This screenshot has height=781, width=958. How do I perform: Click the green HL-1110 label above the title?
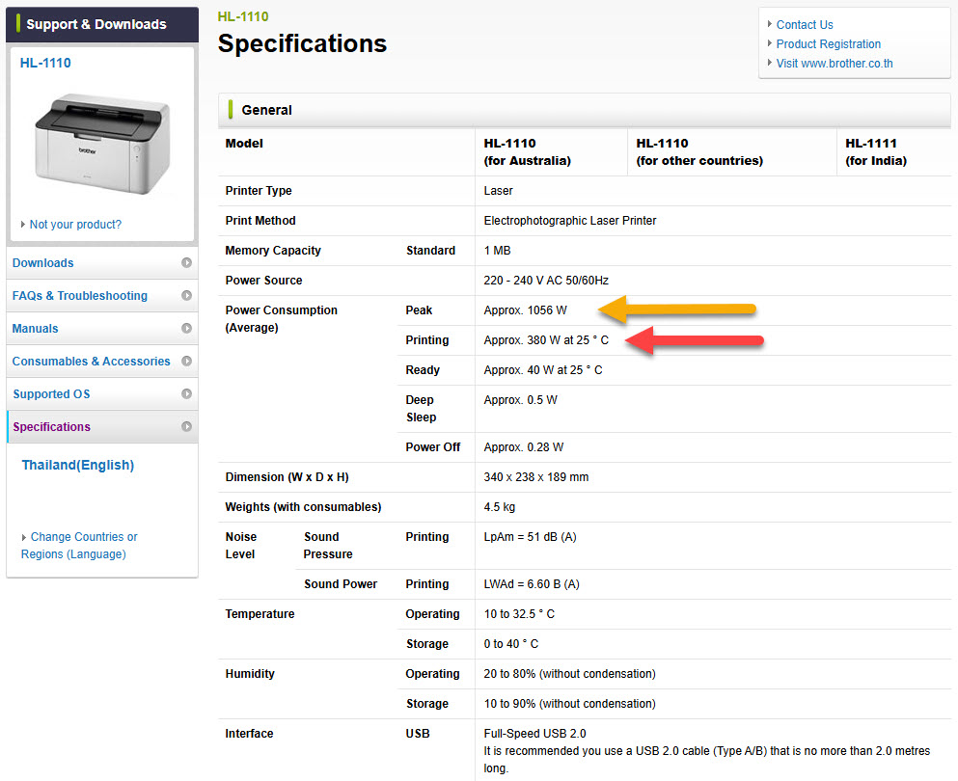click(x=243, y=16)
